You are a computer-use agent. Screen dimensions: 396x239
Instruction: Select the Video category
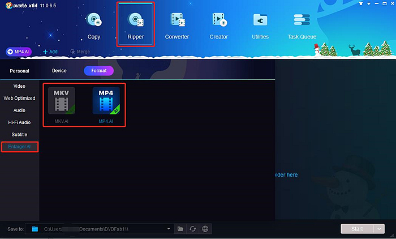pos(19,86)
